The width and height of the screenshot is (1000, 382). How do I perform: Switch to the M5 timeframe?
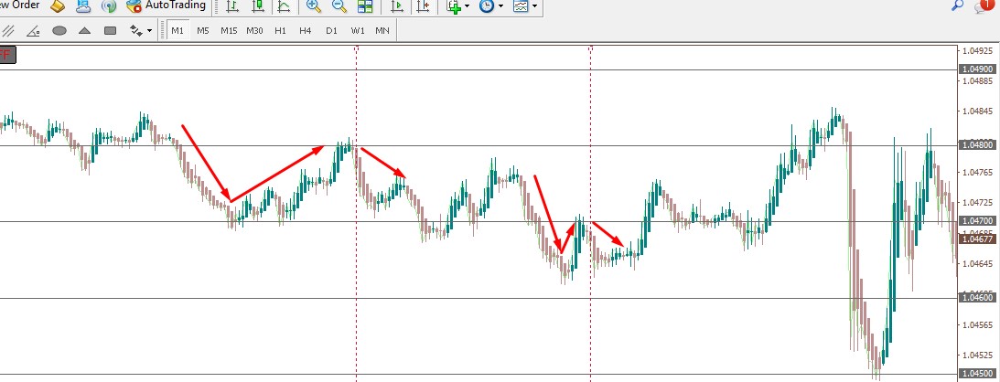[203, 30]
